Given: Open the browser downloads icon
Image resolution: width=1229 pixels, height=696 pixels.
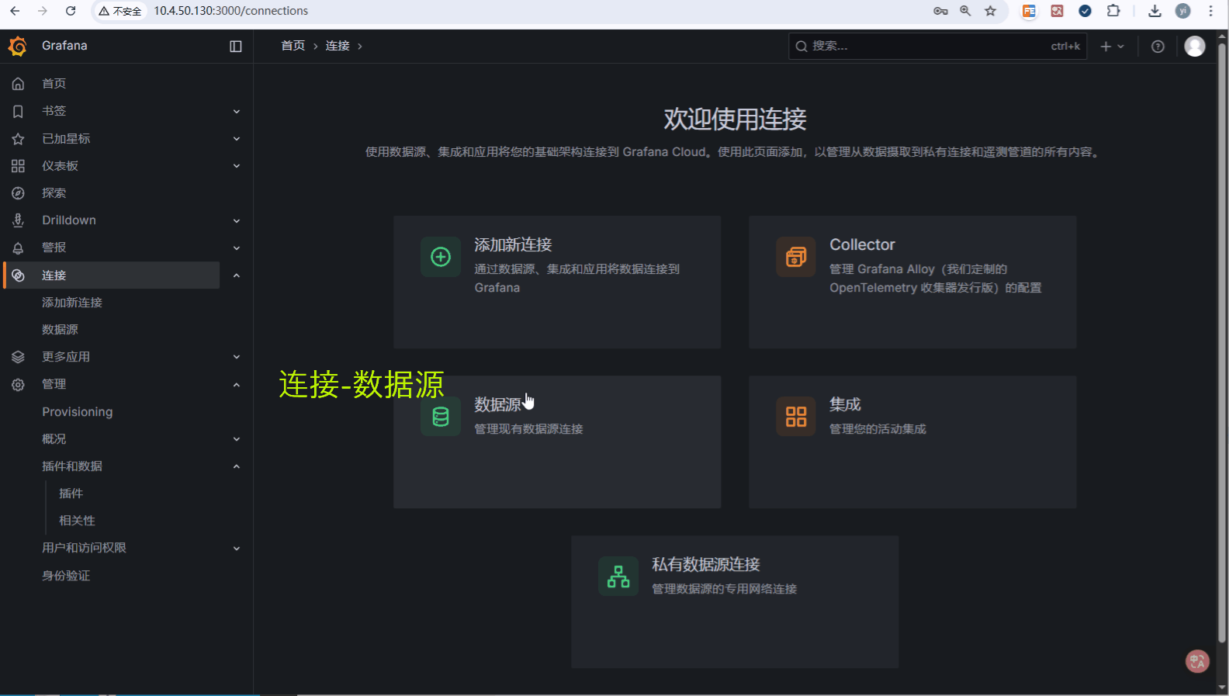Looking at the screenshot, I should (x=1155, y=11).
